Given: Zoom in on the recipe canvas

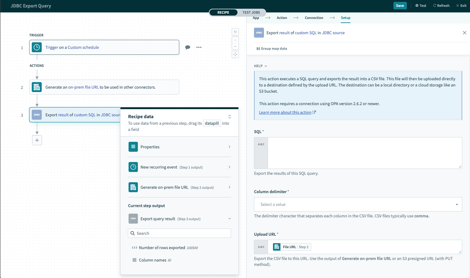Looking at the screenshot, I should tap(235, 40).
